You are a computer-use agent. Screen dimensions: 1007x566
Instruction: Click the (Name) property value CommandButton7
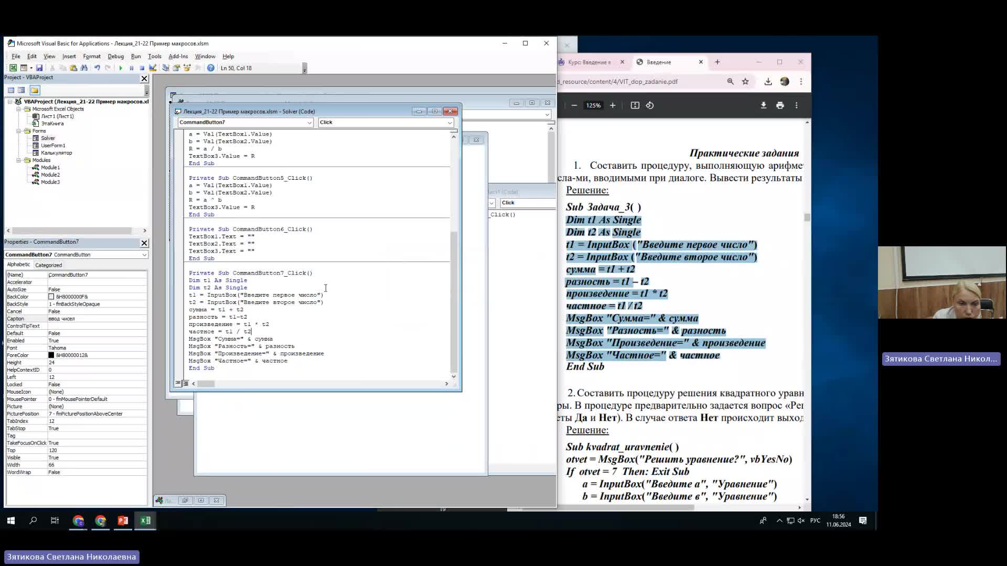[97, 275]
